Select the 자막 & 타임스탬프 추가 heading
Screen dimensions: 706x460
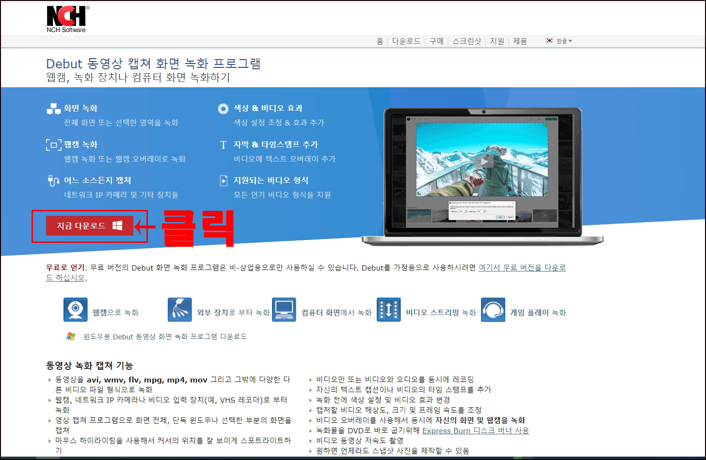click(x=276, y=144)
